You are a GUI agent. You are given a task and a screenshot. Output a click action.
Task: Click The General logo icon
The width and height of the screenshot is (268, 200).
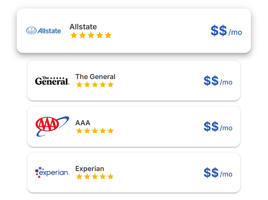coord(52,81)
